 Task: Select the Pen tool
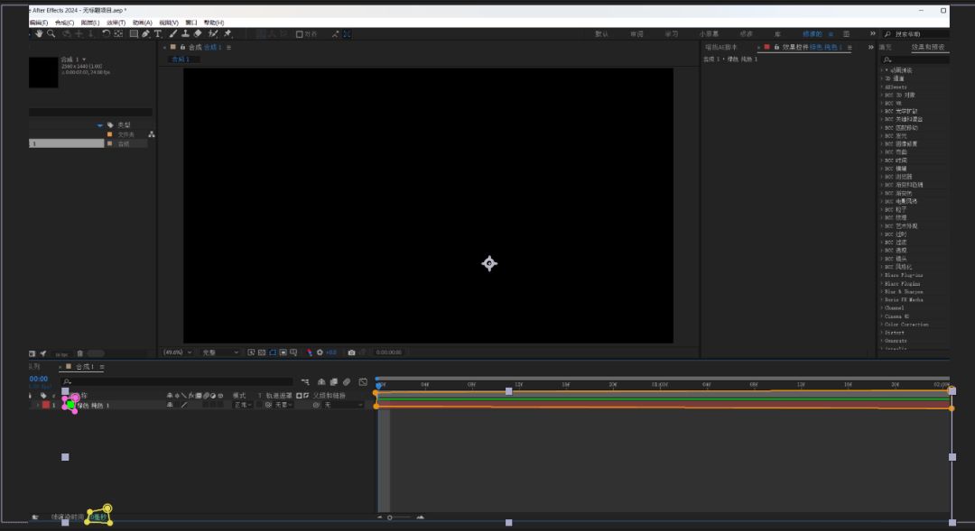[145, 34]
